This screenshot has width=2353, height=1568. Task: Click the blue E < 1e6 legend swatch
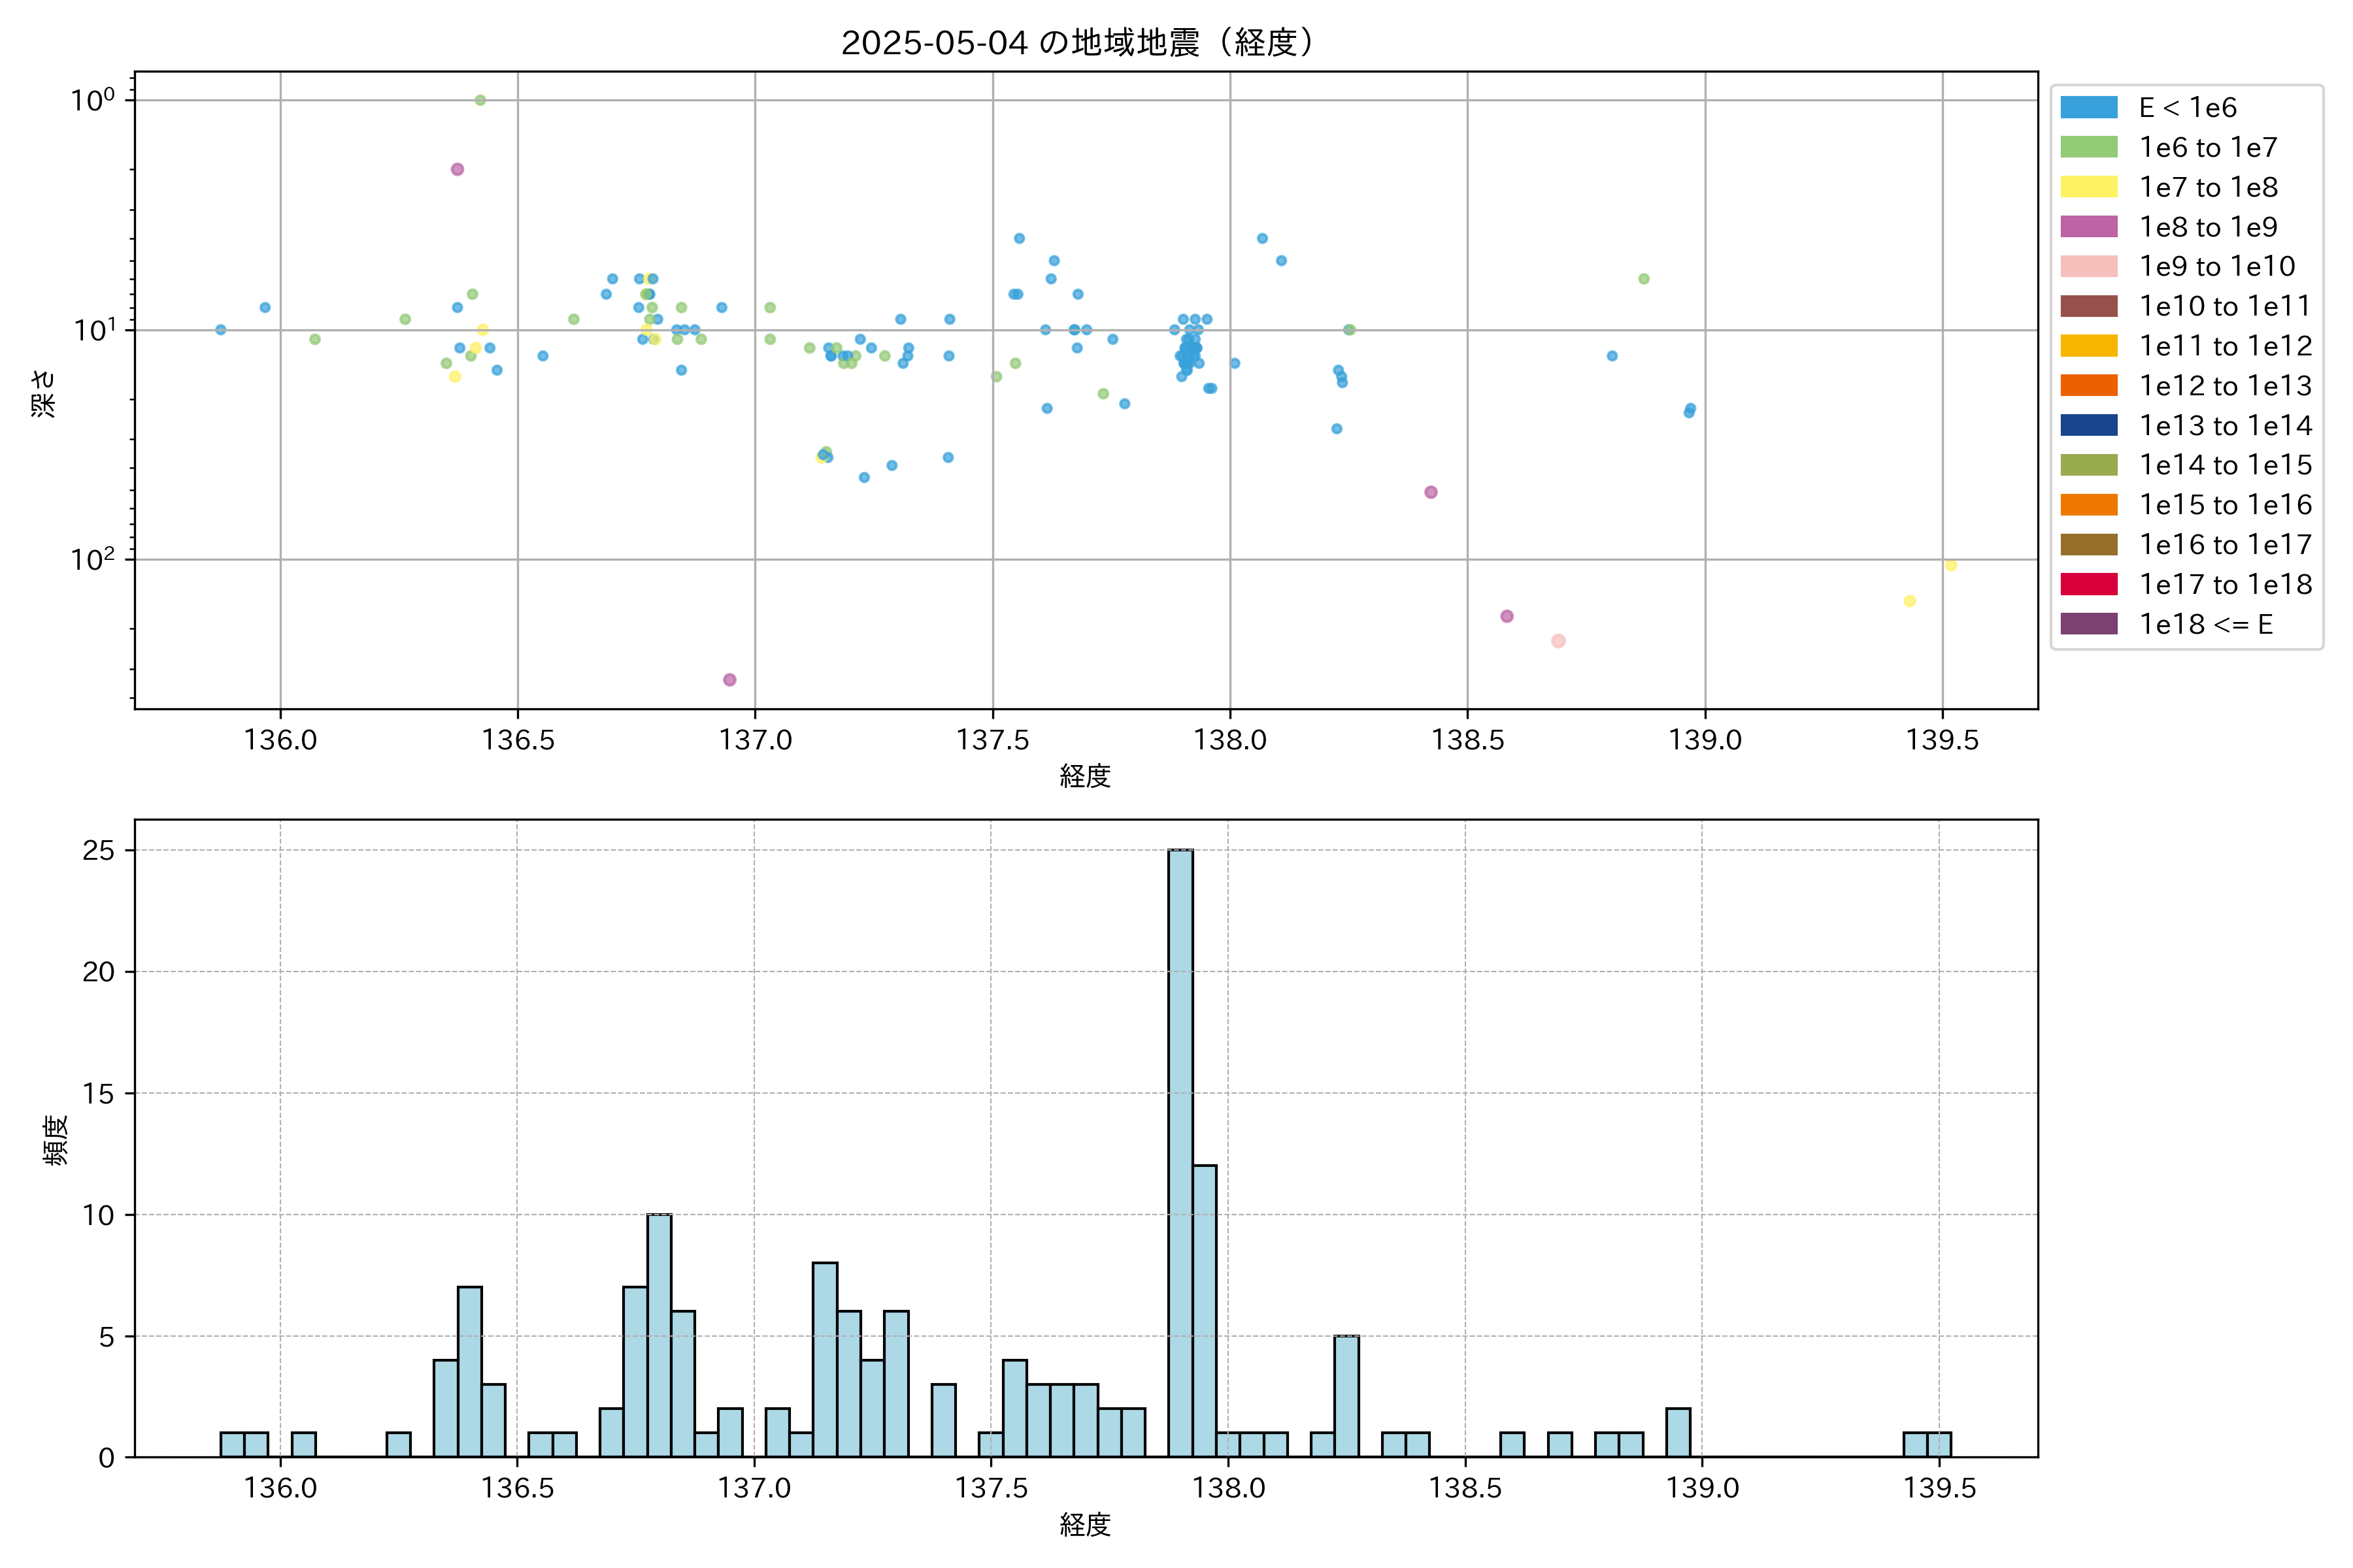[x=2088, y=107]
